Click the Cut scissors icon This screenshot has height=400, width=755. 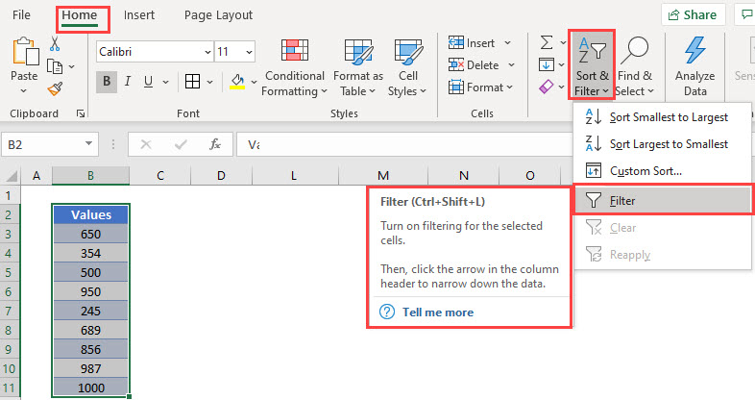point(55,44)
